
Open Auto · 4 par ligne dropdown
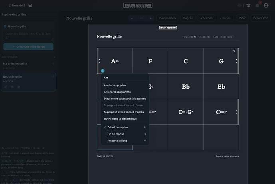224,37
